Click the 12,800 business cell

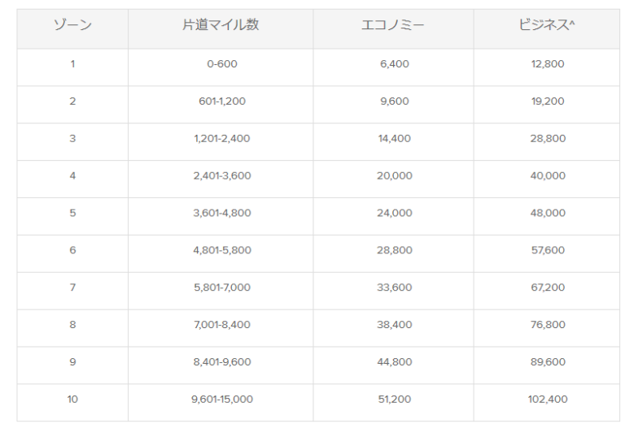coord(547,64)
